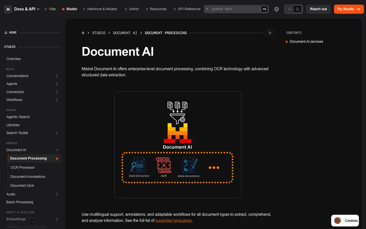Open Agentic Search page
Image resolution: width=366 pixels, height=229 pixels.
pyautogui.click(x=18, y=117)
